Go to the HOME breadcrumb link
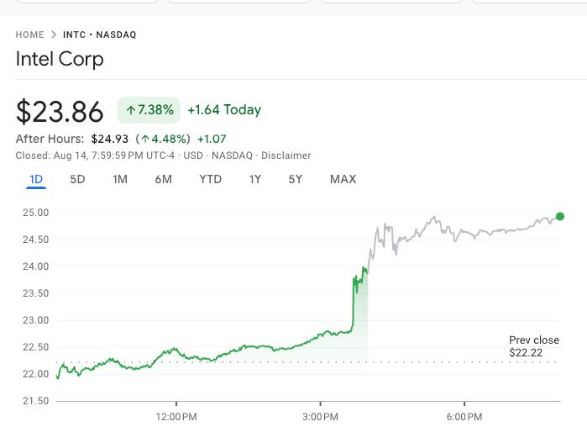Image resolution: width=587 pixels, height=432 pixels. pyautogui.click(x=30, y=35)
